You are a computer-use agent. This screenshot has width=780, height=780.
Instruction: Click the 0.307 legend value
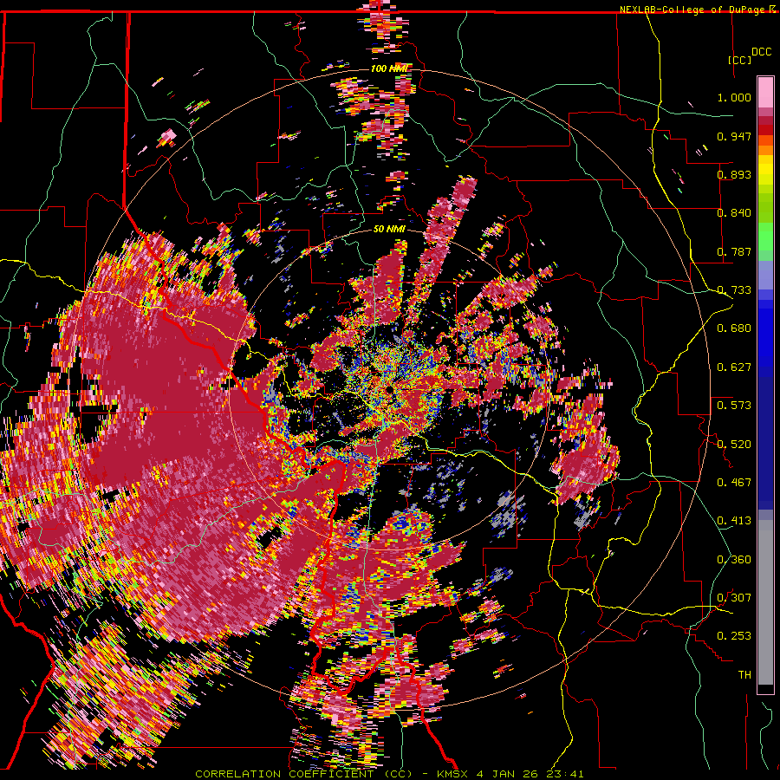coord(734,598)
